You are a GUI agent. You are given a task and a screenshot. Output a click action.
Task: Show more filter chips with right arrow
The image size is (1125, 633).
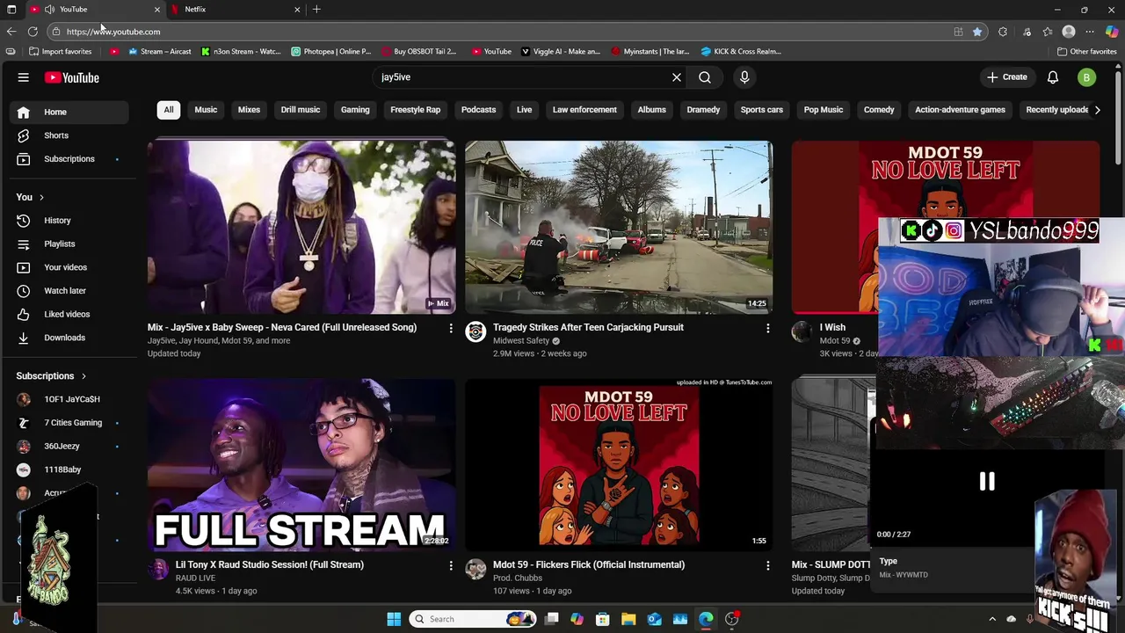coord(1097,110)
